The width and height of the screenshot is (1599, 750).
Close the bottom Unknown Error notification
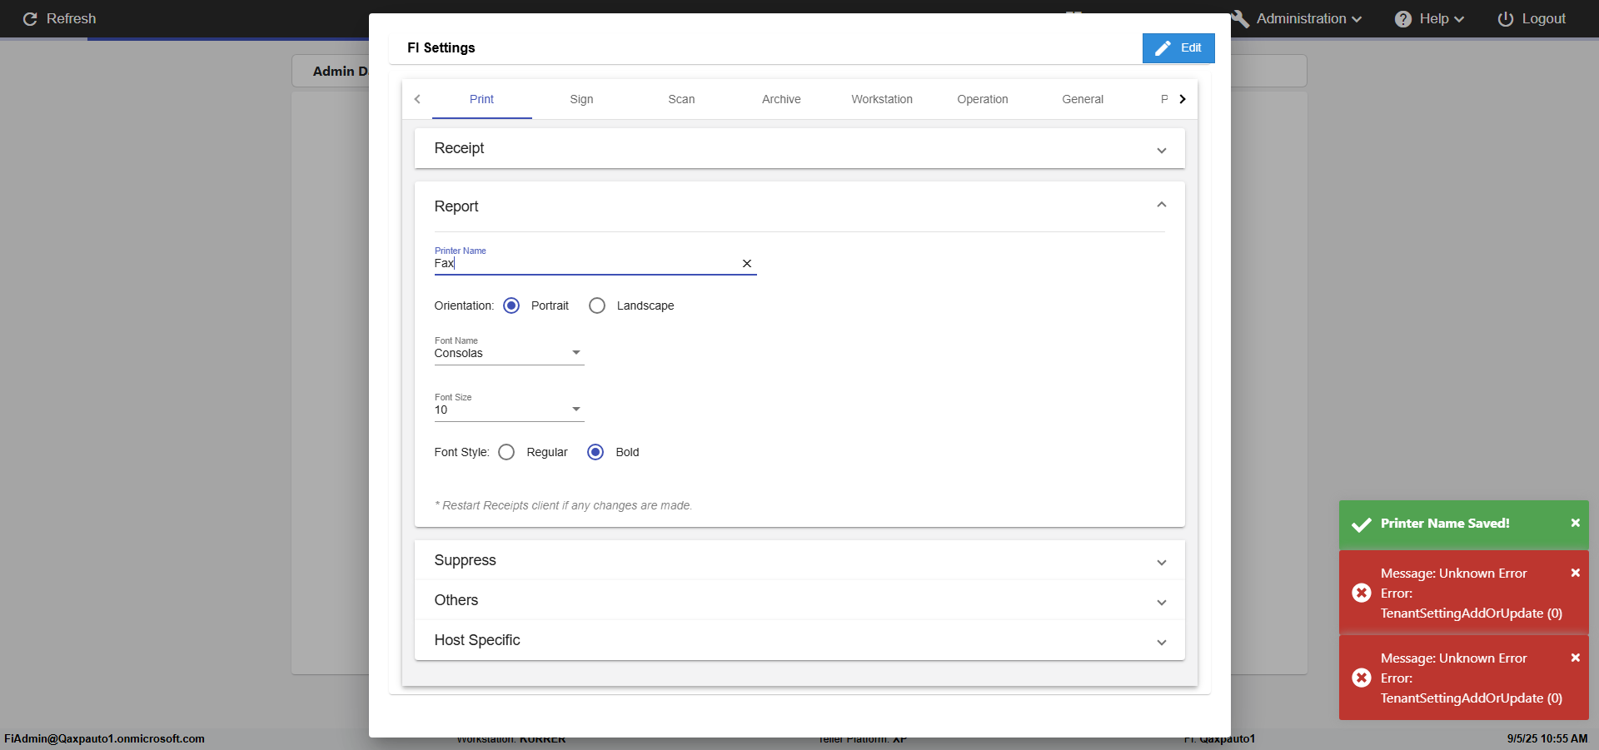pyautogui.click(x=1575, y=658)
